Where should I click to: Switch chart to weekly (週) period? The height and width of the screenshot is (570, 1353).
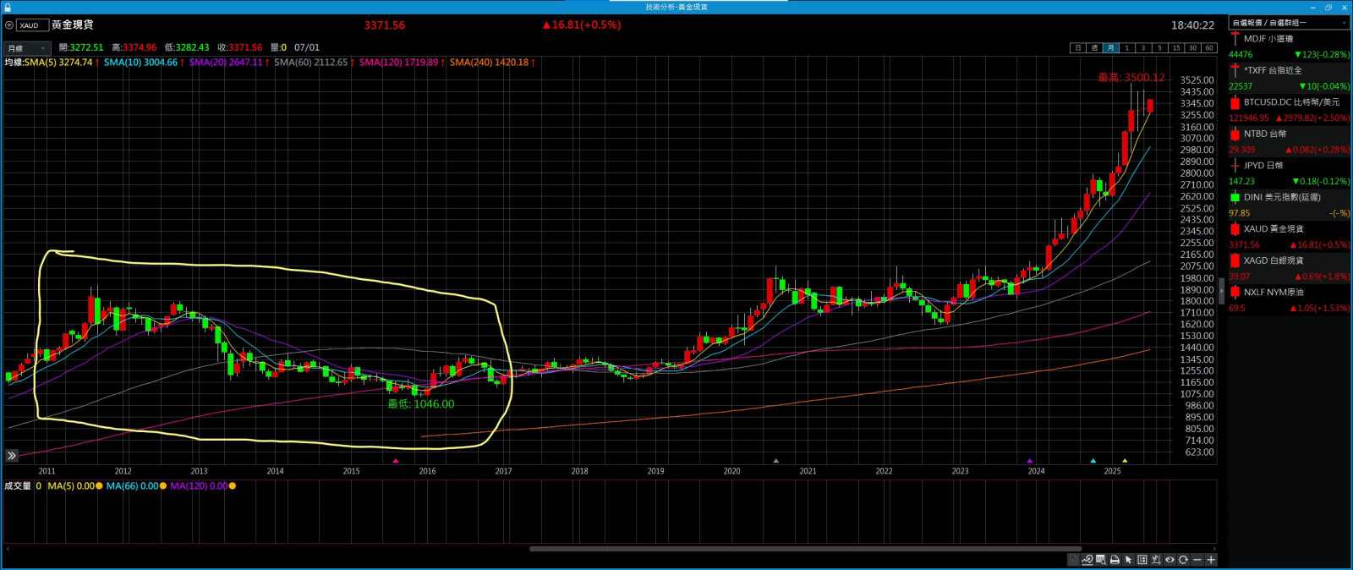[1093, 48]
